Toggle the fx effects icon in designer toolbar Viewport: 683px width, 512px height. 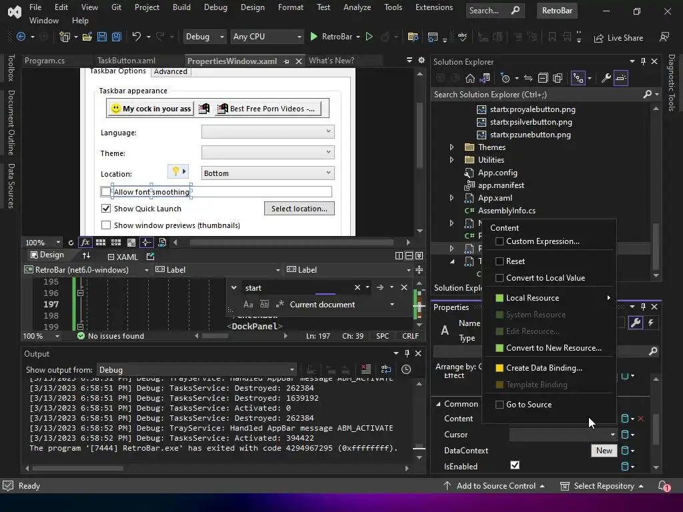click(85, 243)
